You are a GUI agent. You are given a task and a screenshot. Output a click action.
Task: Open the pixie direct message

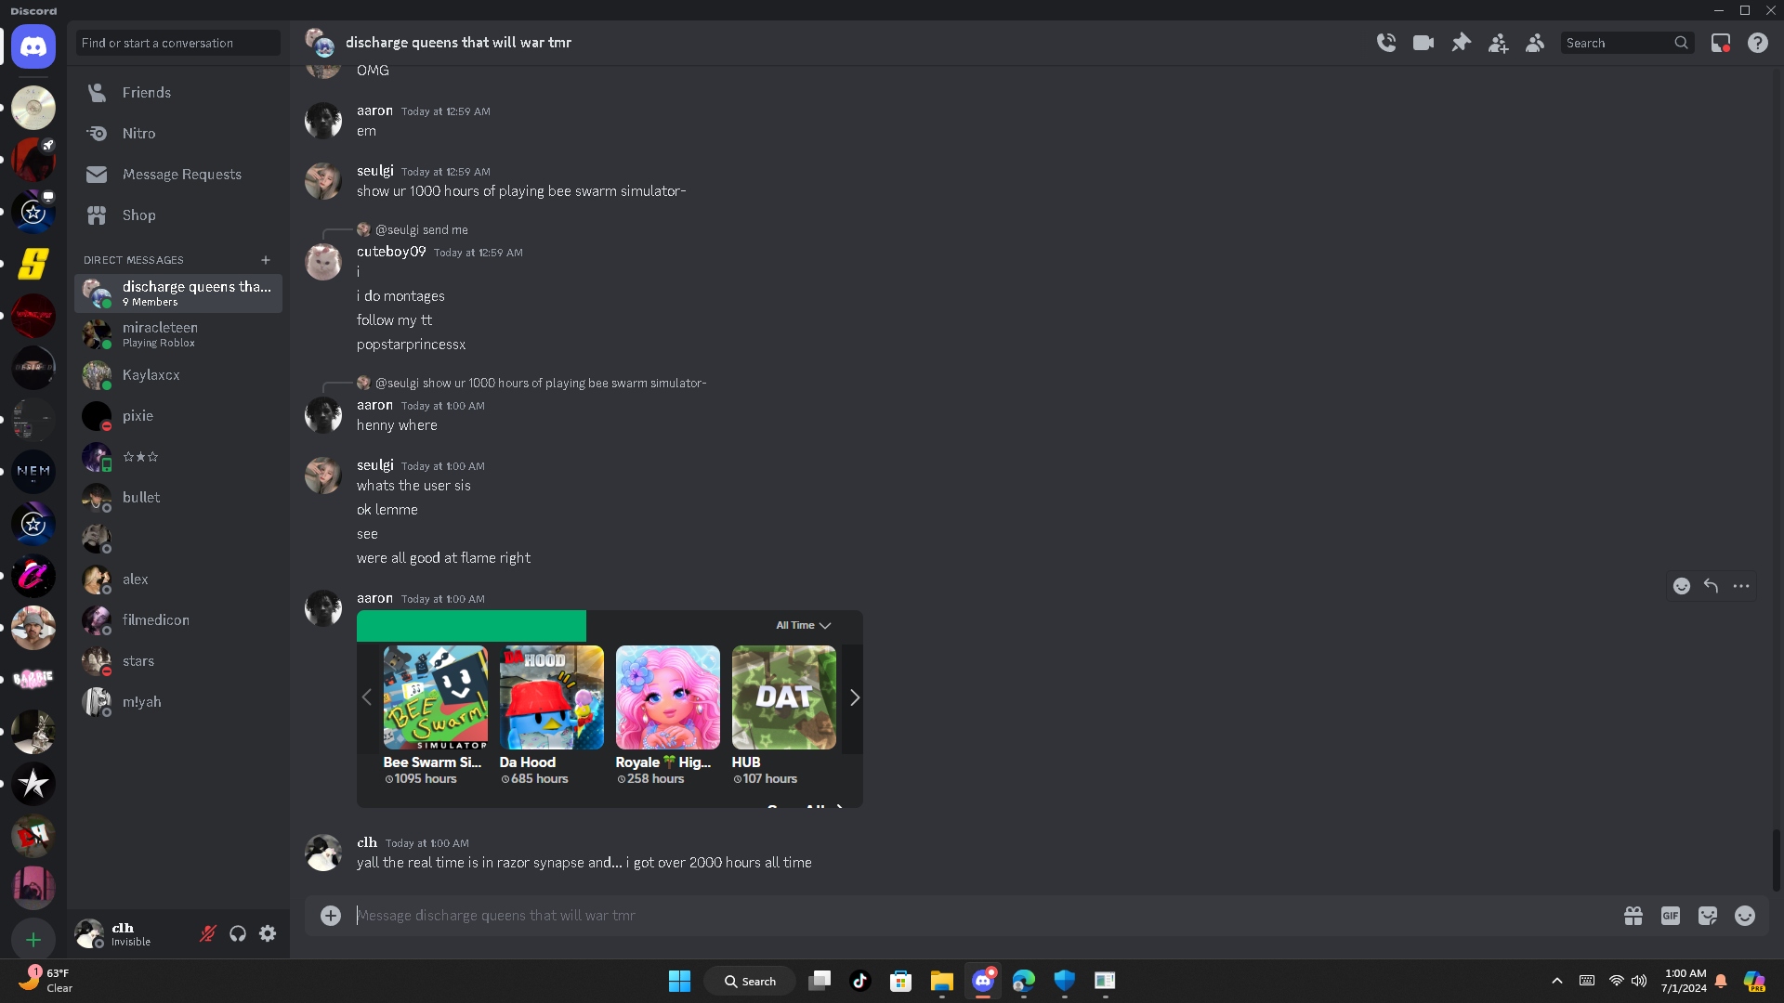point(178,416)
